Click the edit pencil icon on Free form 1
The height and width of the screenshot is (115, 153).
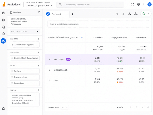pyautogui.click(x=48, y=14)
